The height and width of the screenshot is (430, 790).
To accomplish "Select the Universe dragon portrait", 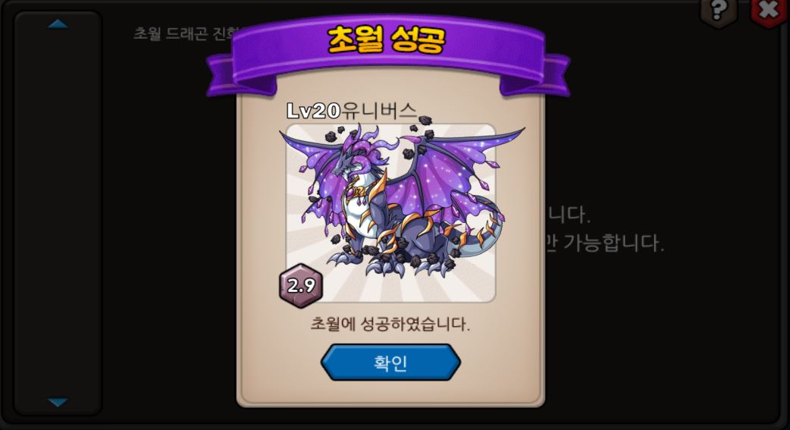I will 391,213.
